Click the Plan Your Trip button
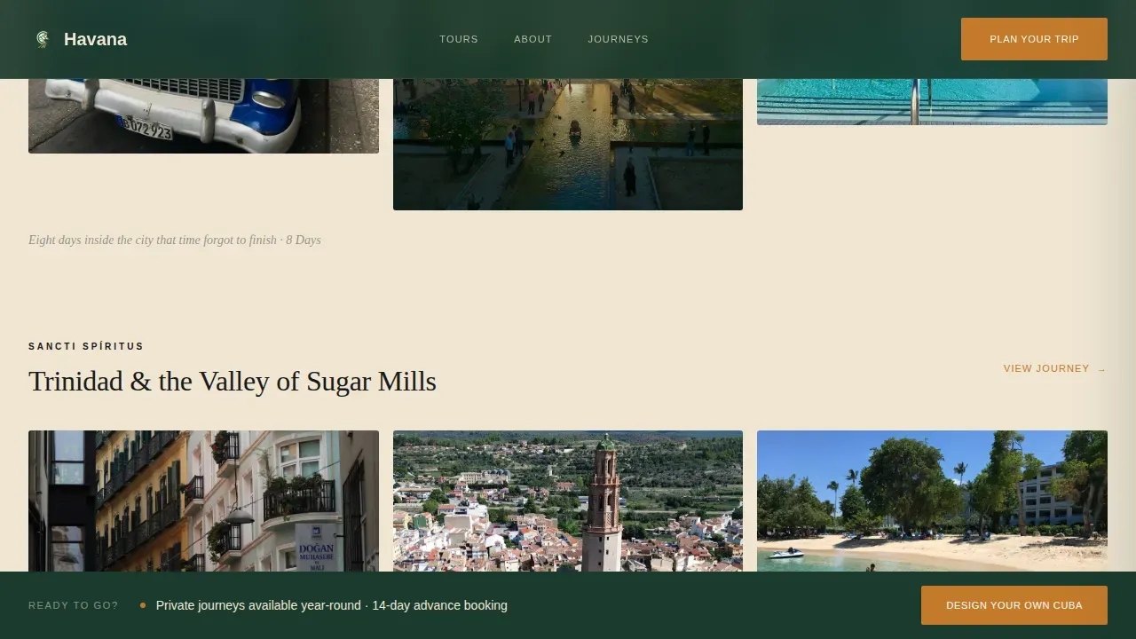This screenshot has height=639, width=1136. pos(1034,39)
